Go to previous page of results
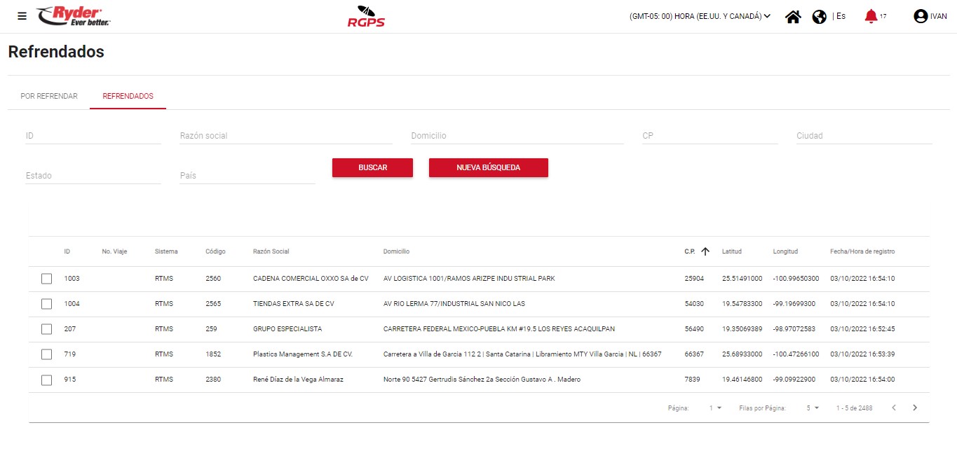 pos(893,408)
